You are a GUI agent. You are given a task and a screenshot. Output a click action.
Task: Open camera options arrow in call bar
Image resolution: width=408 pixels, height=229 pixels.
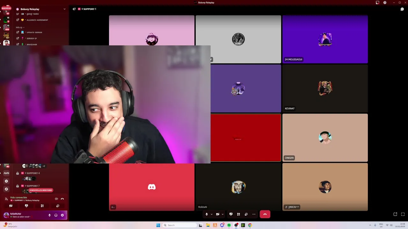click(x=222, y=214)
